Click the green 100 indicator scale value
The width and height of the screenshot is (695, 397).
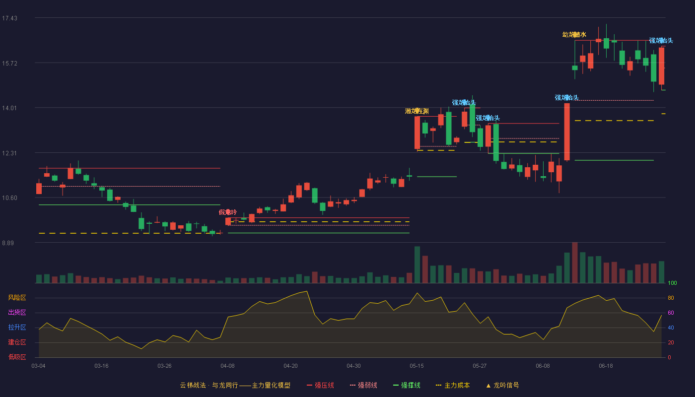click(672, 283)
